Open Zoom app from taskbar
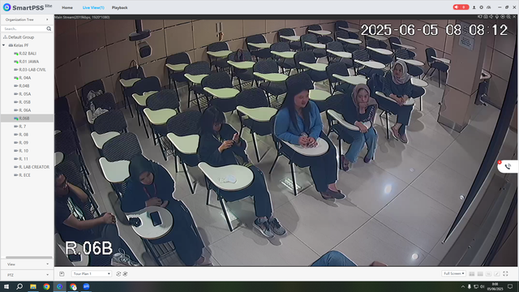This screenshot has width=519, height=292. [86, 286]
